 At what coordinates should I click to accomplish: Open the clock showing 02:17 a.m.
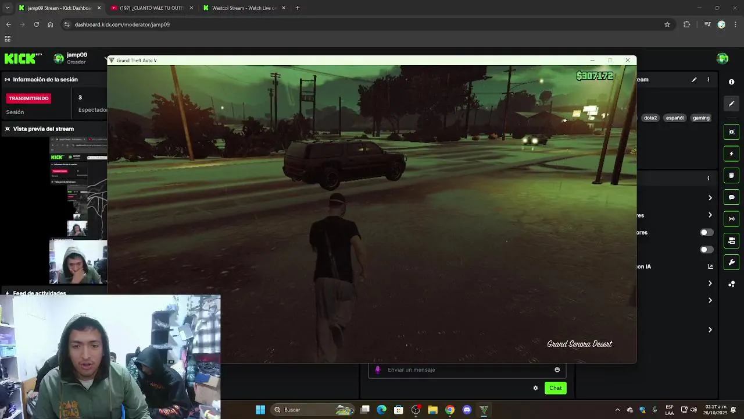click(715, 410)
